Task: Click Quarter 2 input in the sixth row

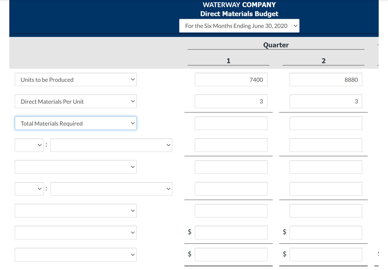Action: 326,189
